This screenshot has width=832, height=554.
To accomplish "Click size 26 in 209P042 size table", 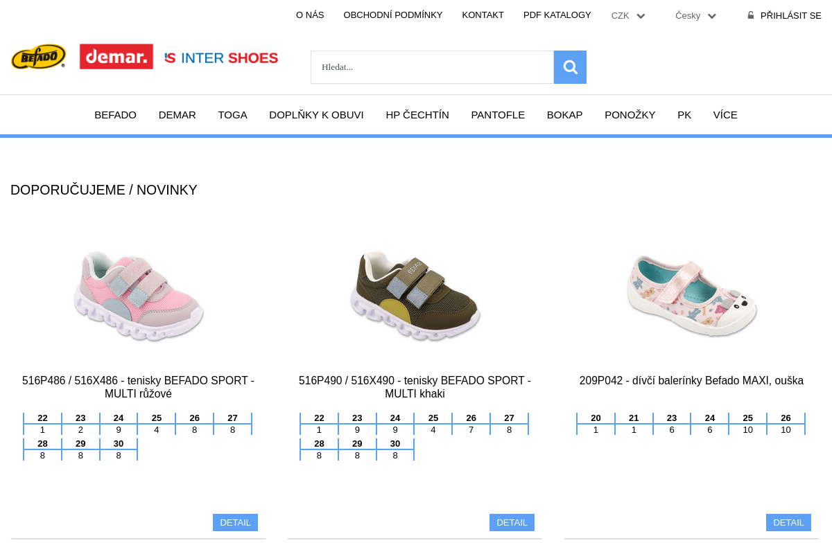I will 786,418.
